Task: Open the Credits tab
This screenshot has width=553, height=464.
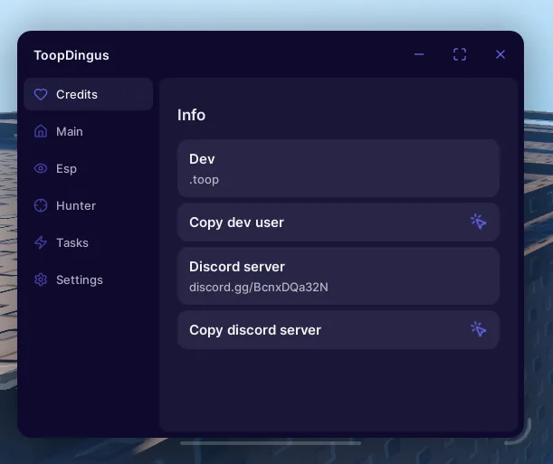Action: (88, 94)
